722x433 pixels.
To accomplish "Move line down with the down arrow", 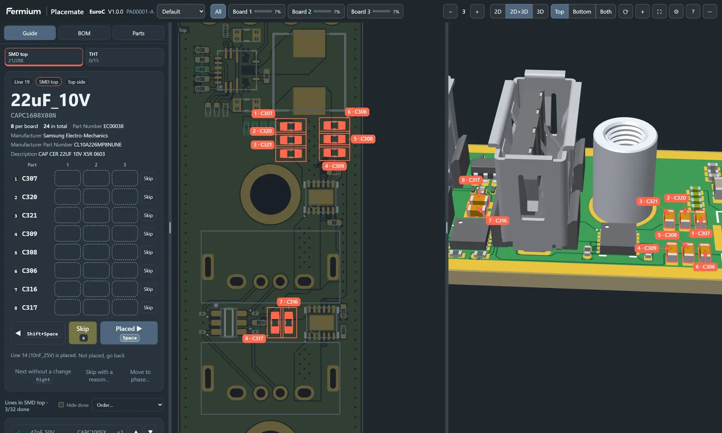I will point(150,430).
